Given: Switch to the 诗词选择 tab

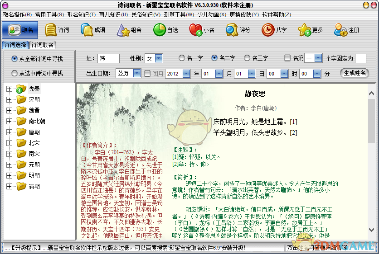Looking at the screenshot, I should 15,45.
